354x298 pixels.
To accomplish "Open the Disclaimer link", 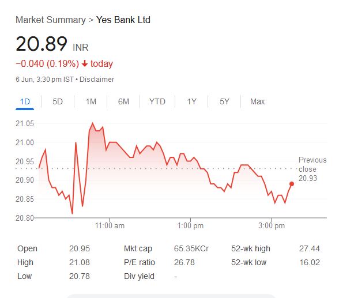I will [96, 80].
